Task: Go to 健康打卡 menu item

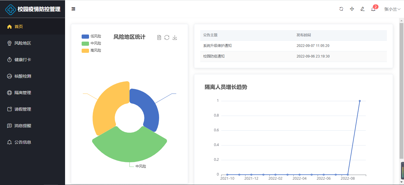Action: pos(23,60)
